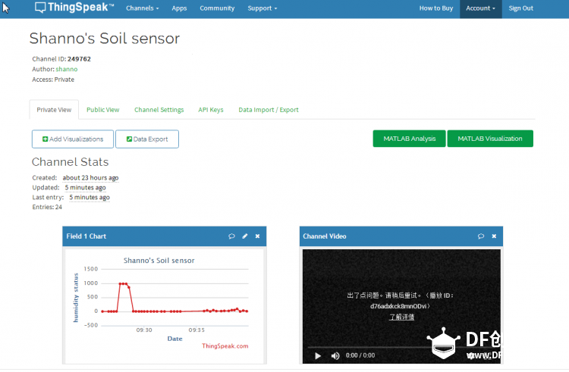Edit Field 1 Chart with pencil icon
569x372 pixels.
(245, 236)
